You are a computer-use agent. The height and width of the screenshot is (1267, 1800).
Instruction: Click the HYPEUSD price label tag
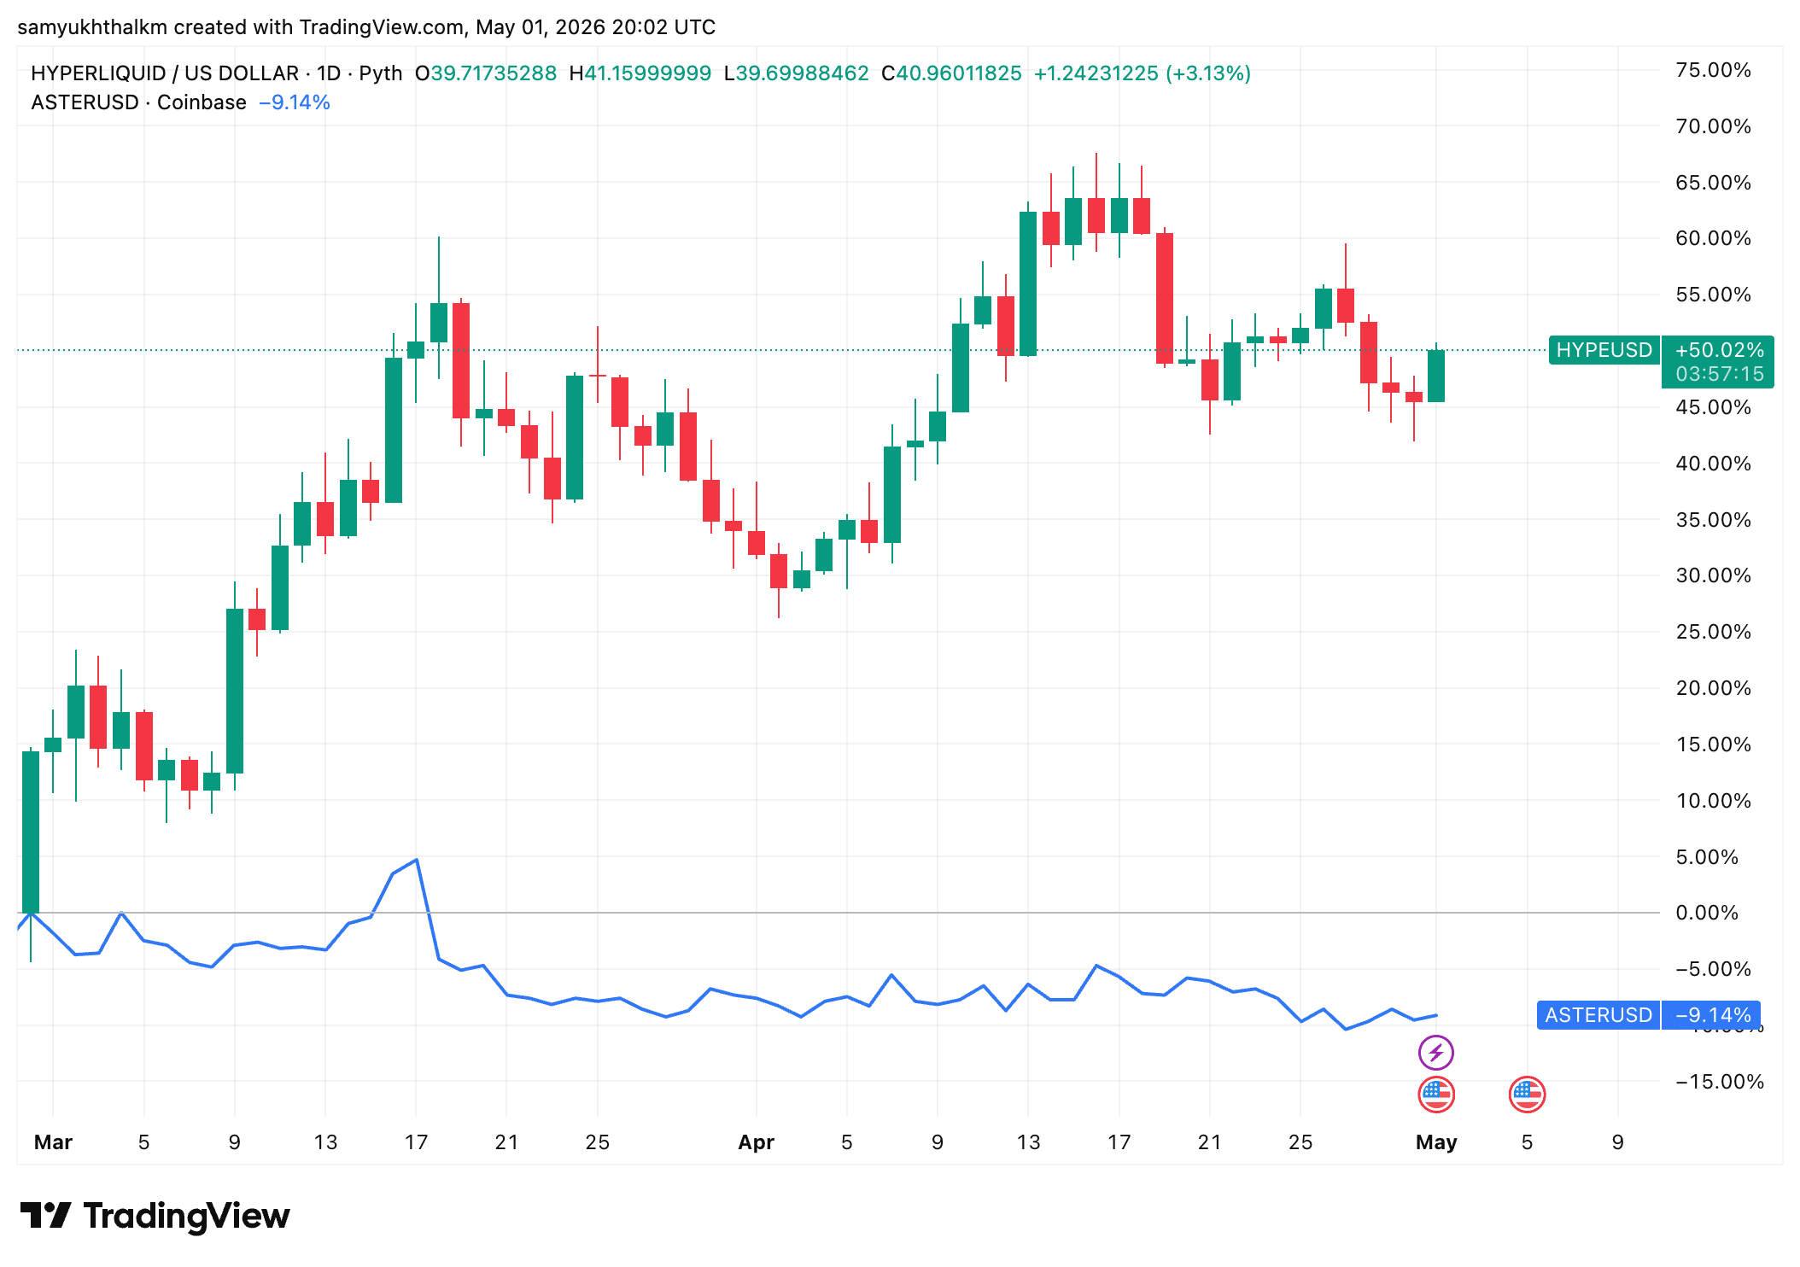[x=1604, y=350]
